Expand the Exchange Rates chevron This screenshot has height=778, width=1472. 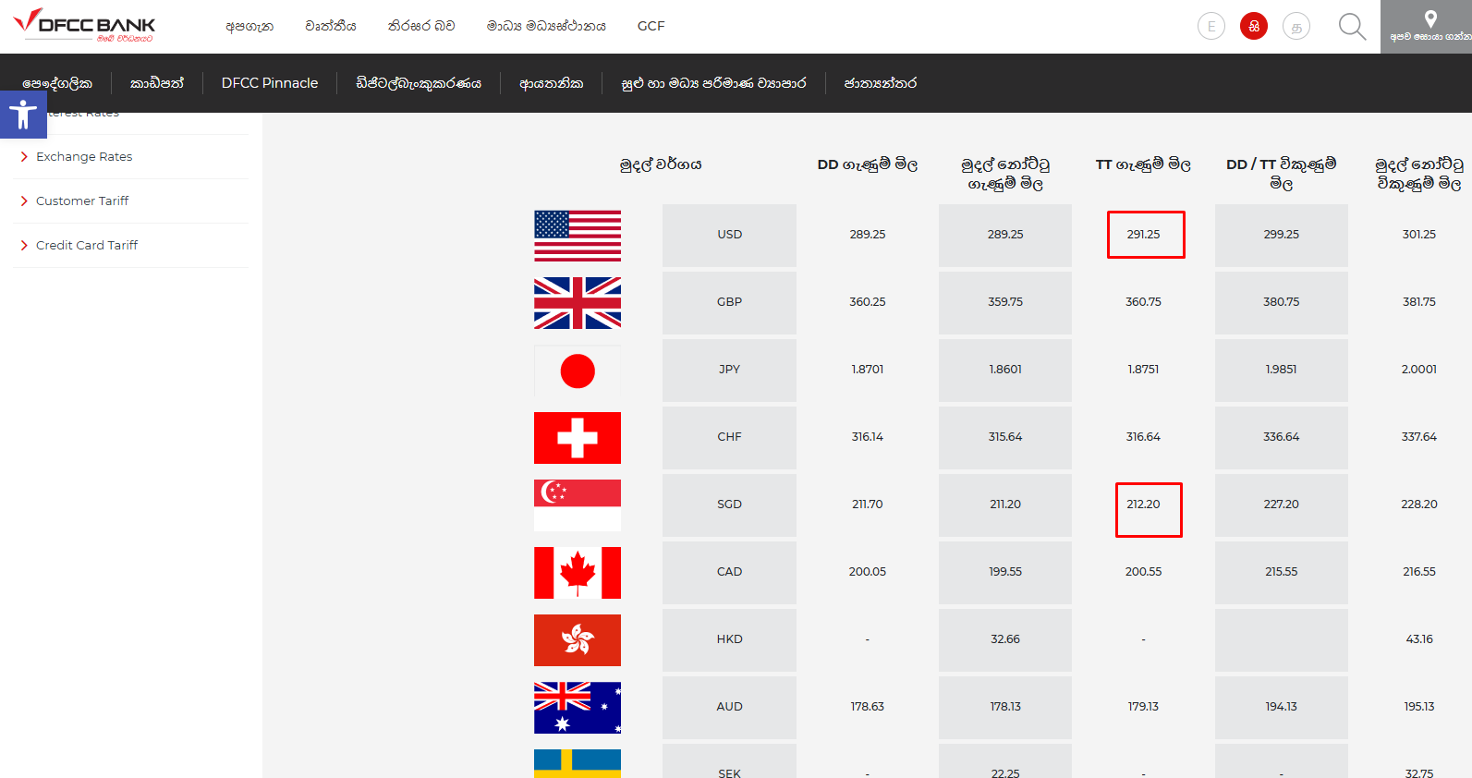[24, 156]
